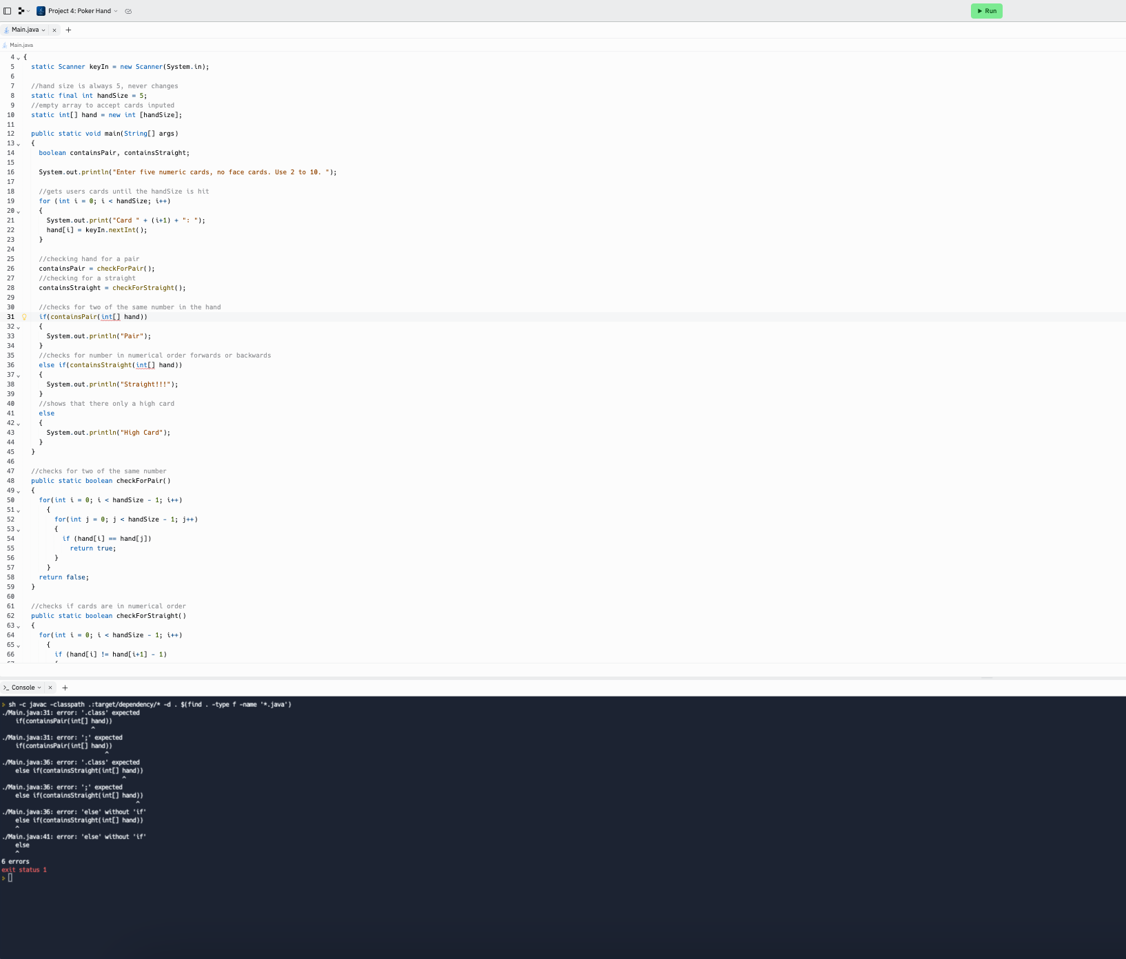Click the println "Straight!!!" statement
The image size is (1126, 959).
point(112,384)
